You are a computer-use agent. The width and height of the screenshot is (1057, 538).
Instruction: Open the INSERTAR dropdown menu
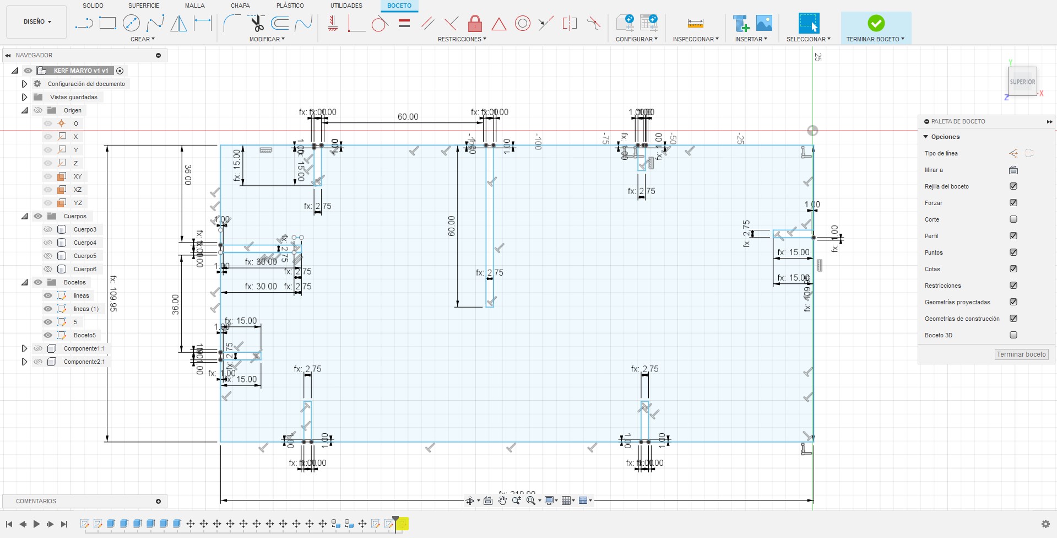click(751, 39)
